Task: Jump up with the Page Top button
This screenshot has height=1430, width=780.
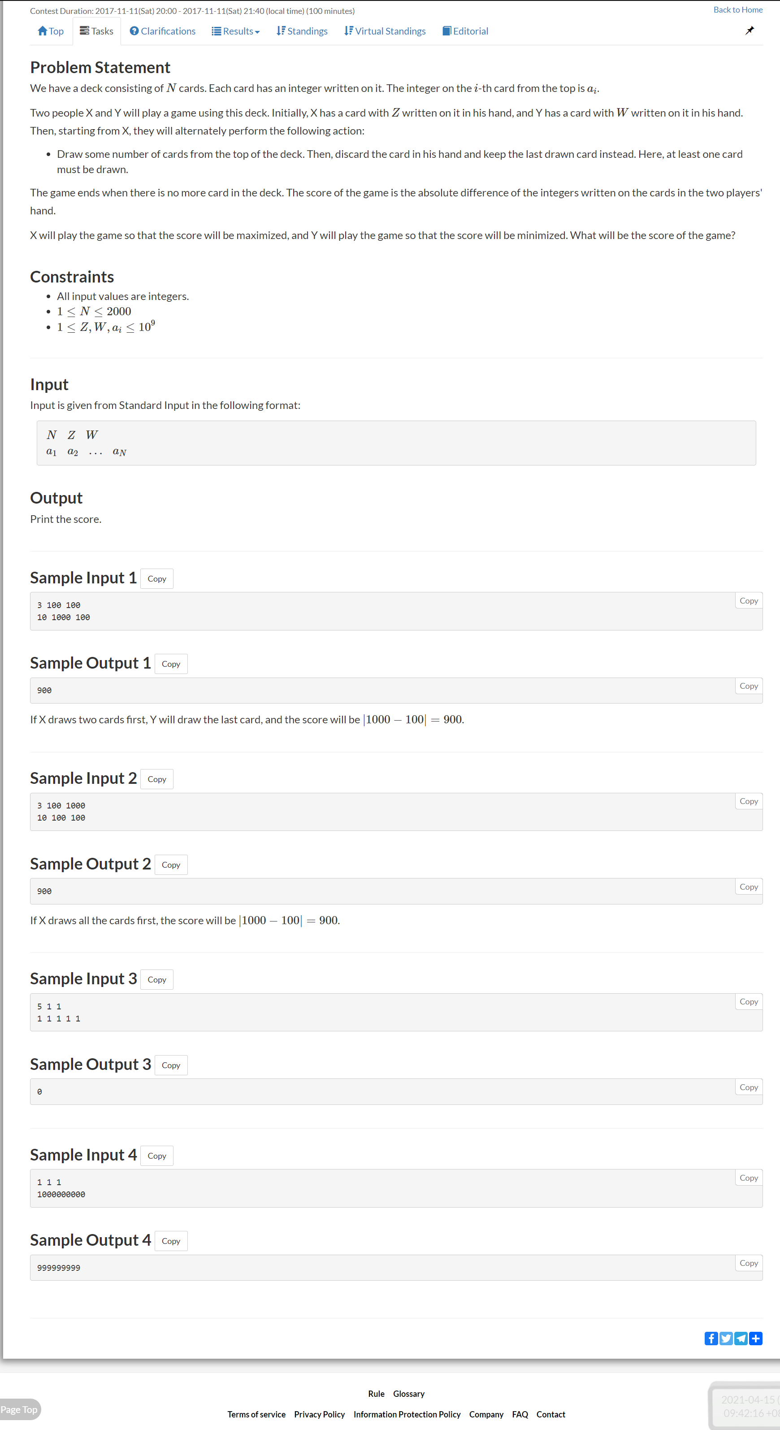Action: pos(19,1409)
